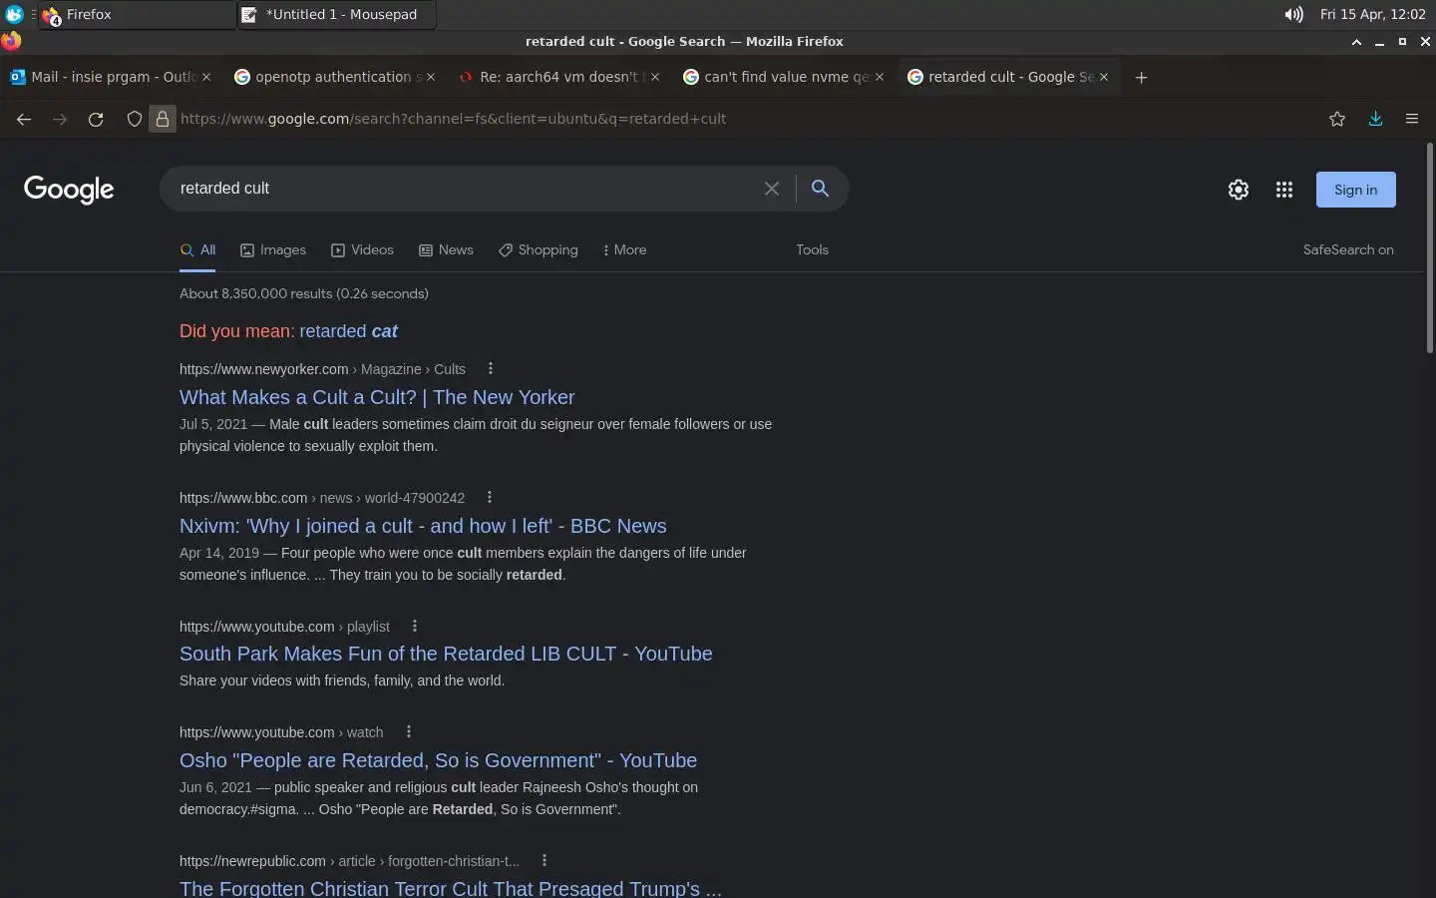
Task: Close the Mail Outlook tab
Action: click(206, 77)
